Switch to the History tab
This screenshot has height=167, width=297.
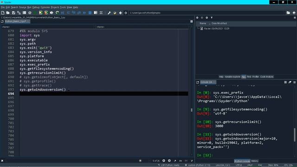click(x=255, y=161)
